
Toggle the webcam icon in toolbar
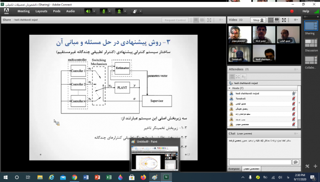pyautogui.click(x=119, y=11)
